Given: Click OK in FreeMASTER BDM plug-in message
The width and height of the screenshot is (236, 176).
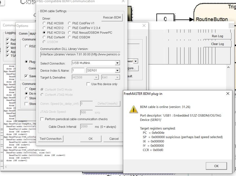Looking at the screenshot, I should click(x=216, y=166).
